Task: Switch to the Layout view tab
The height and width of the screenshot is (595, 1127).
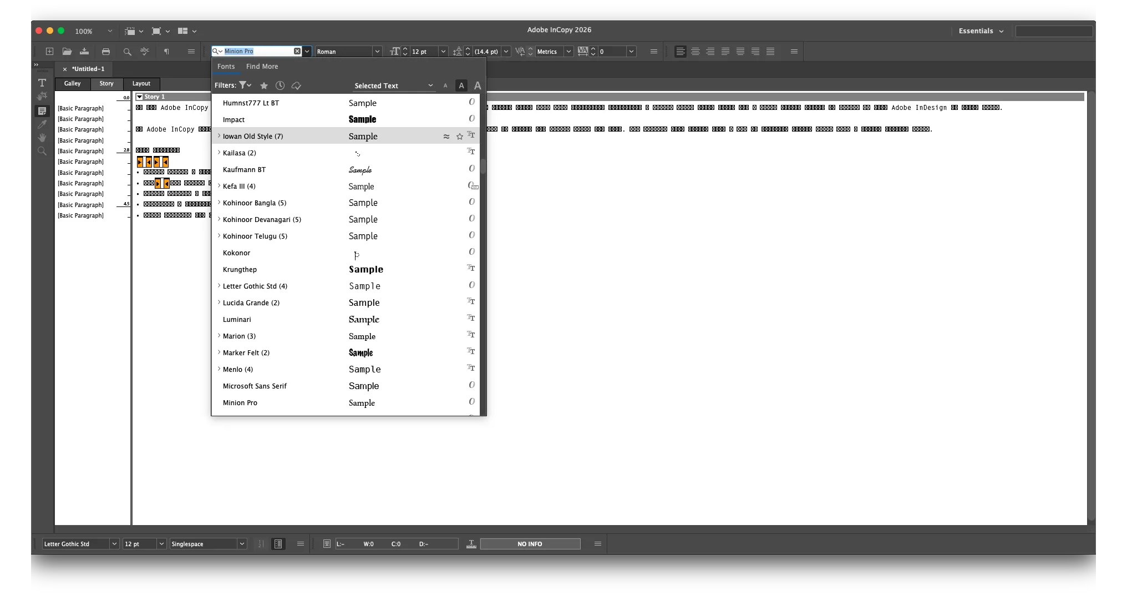Action: [141, 84]
